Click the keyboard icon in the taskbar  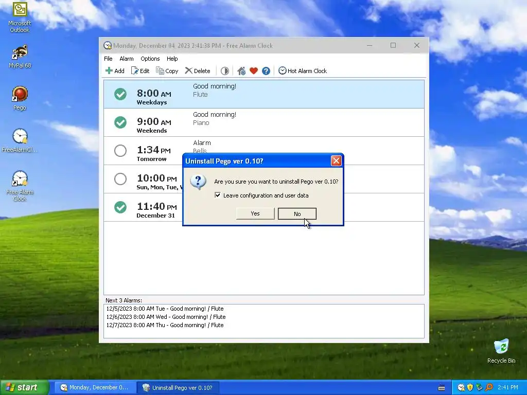pos(442,388)
